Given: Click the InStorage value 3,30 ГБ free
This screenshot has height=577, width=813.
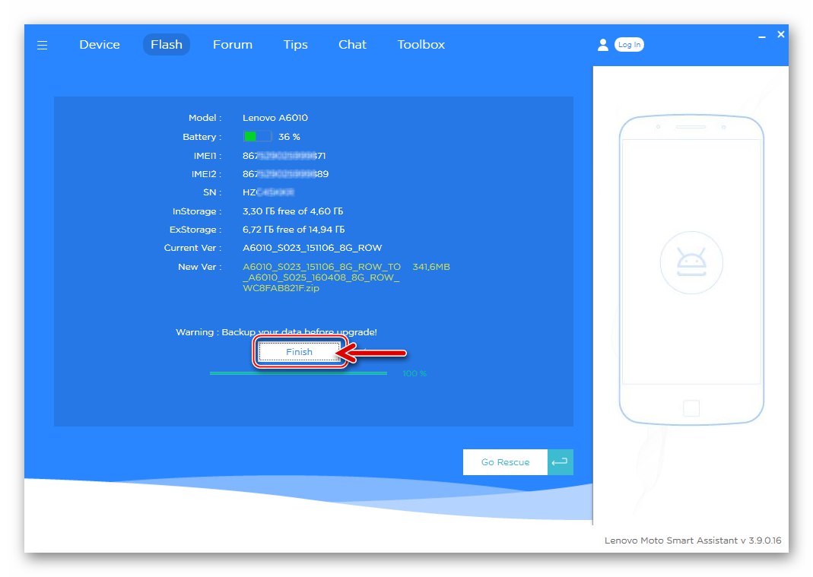Looking at the screenshot, I should (x=293, y=211).
